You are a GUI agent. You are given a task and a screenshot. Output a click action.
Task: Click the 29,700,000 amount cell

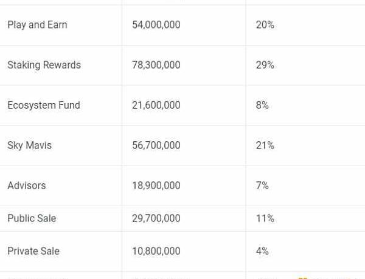[x=156, y=218]
